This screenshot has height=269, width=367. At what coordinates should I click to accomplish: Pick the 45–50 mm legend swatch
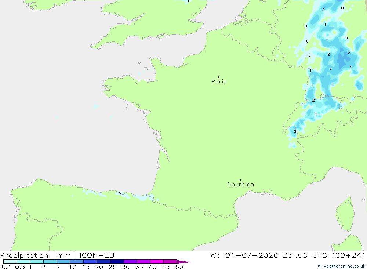[170, 262]
